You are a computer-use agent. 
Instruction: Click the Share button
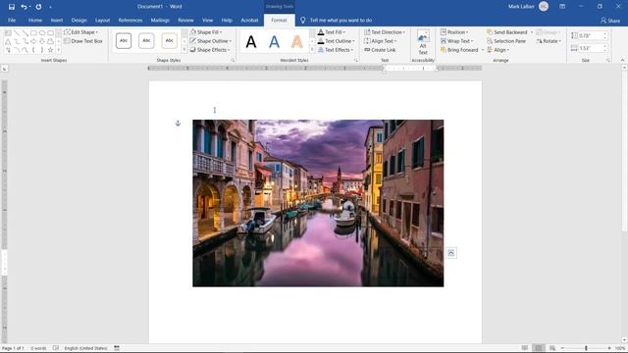click(x=610, y=21)
